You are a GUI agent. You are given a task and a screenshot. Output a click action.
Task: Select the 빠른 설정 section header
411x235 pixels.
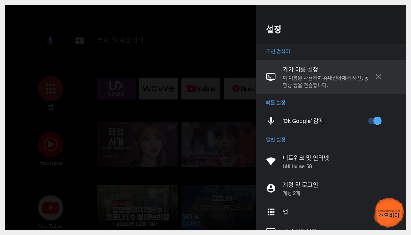tap(275, 103)
